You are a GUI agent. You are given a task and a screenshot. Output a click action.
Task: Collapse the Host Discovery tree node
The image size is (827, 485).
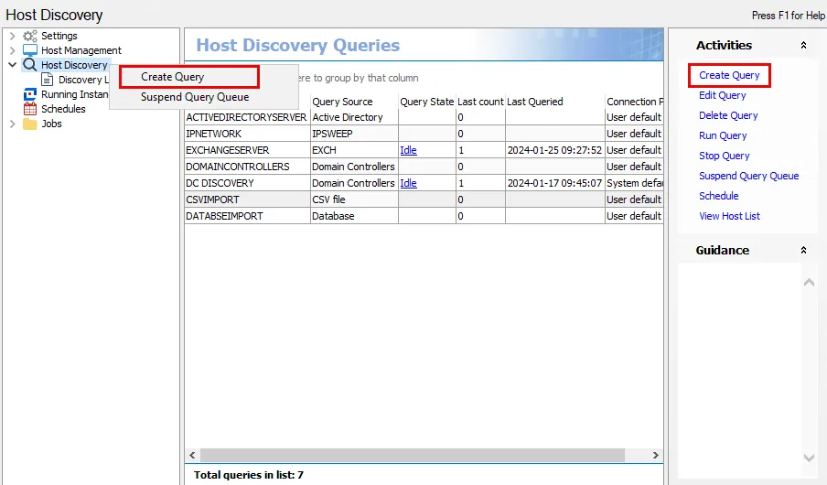[13, 65]
